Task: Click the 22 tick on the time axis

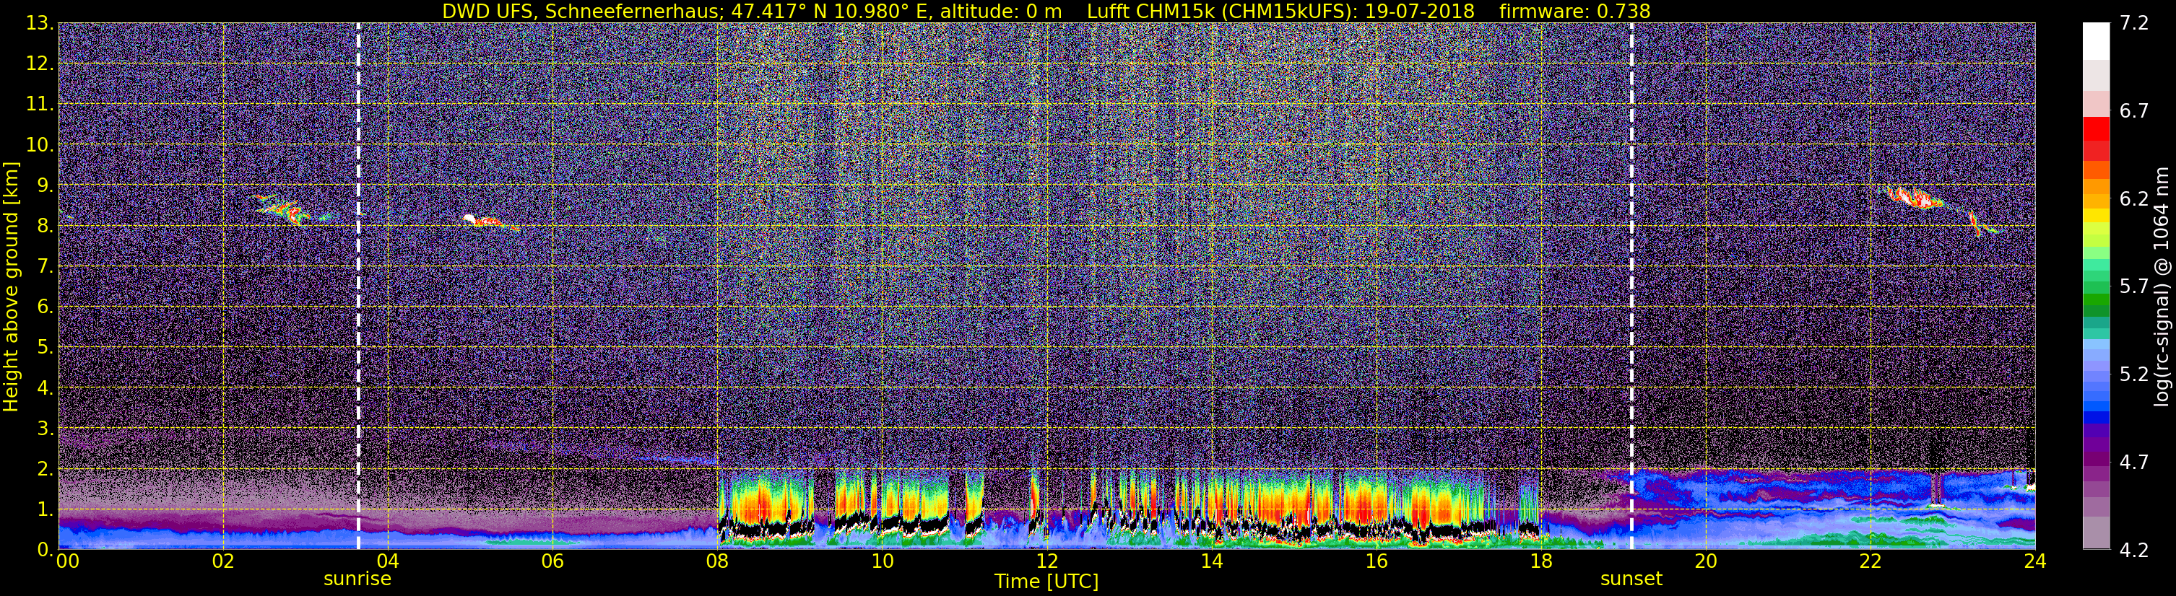Action: click(1871, 561)
